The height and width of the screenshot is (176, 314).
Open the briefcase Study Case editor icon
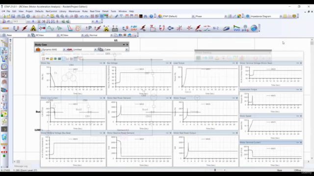[x=38, y=49]
